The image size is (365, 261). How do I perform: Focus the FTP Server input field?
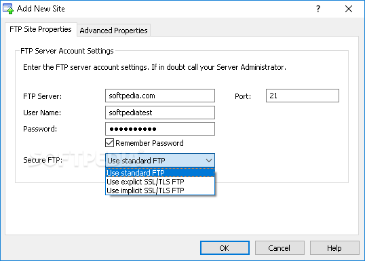coord(160,96)
